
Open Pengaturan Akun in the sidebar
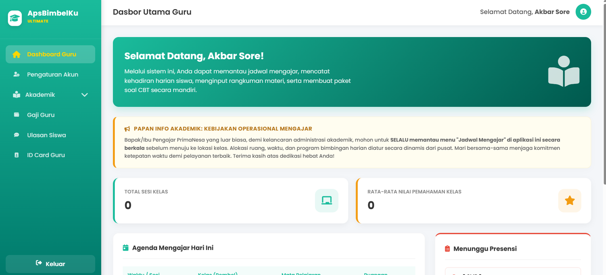(50, 75)
